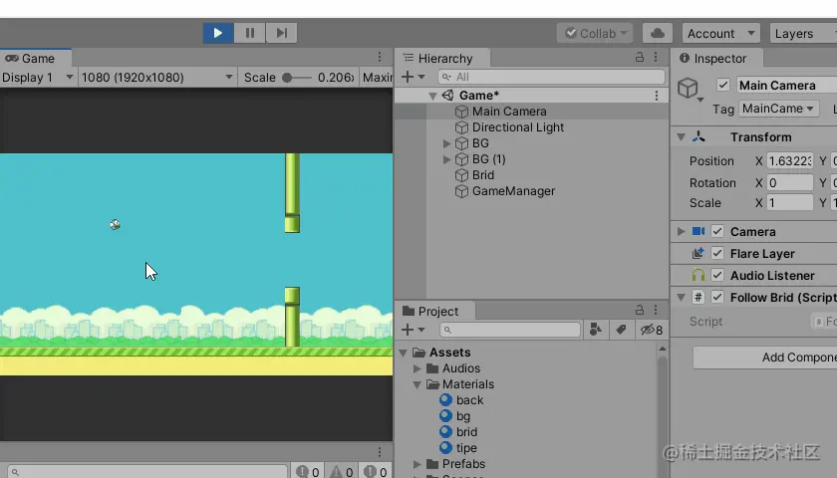This screenshot has width=837, height=478.
Task: Click the Hierarchy plus create button
Action: click(413, 77)
